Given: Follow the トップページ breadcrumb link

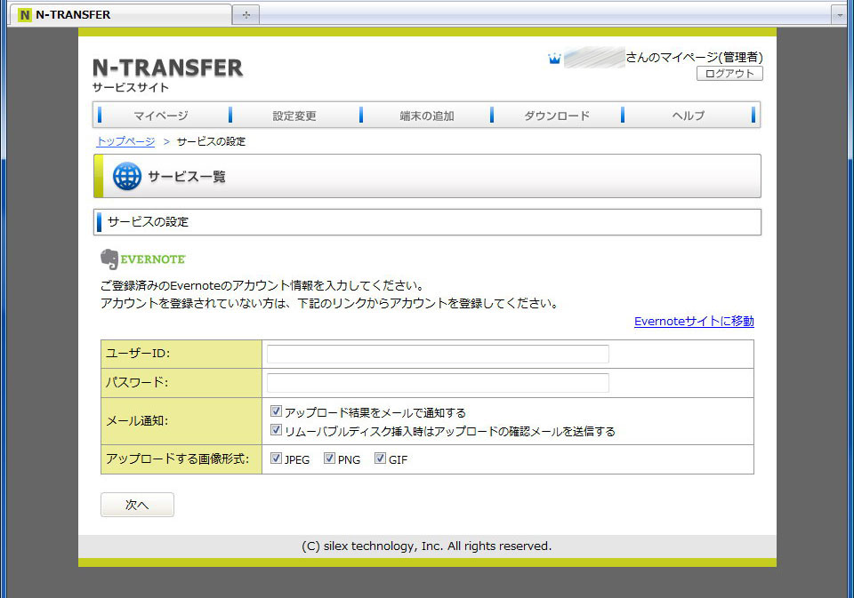Looking at the screenshot, I should [124, 141].
